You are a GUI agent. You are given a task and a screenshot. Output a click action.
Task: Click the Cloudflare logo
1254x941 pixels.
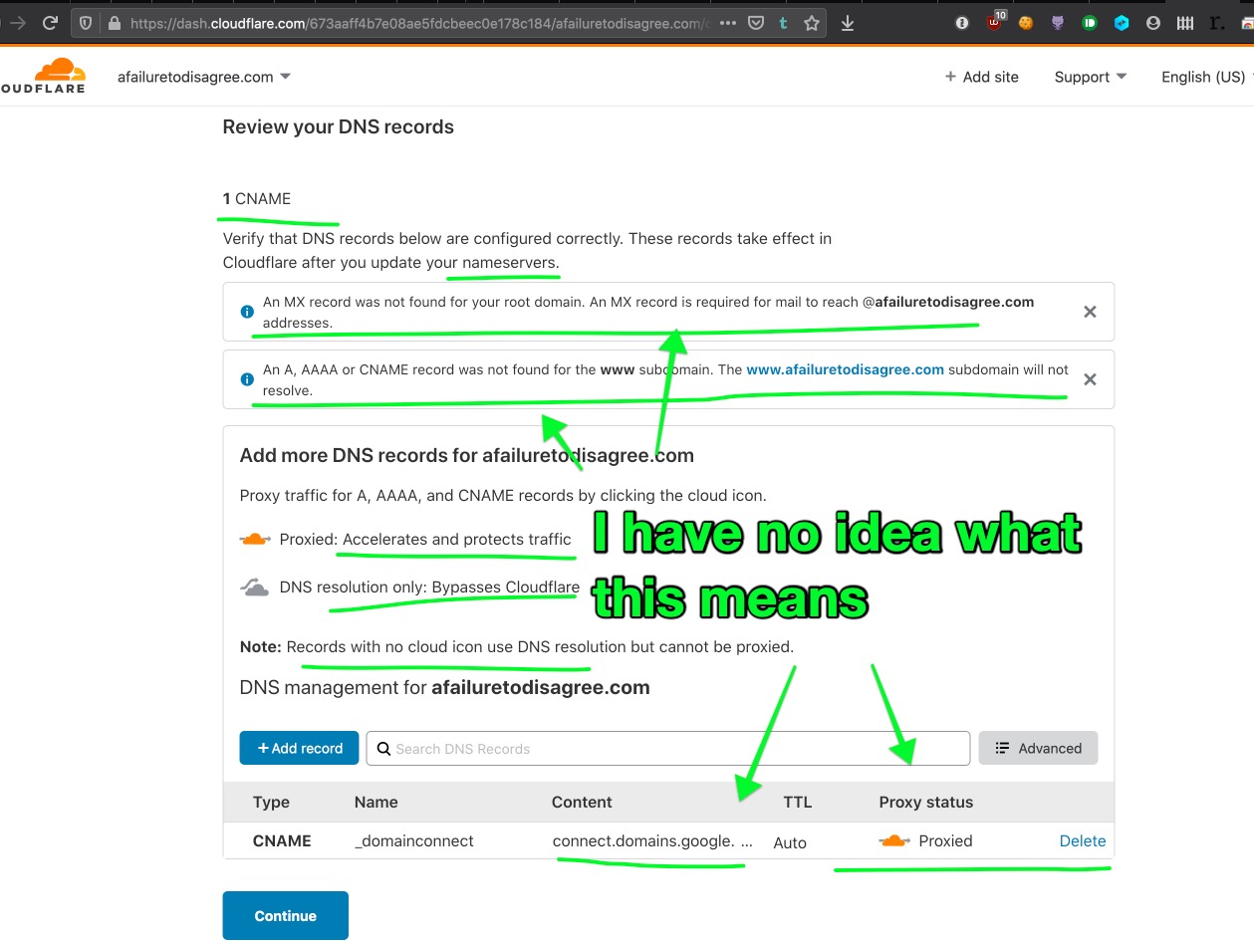pos(43,76)
